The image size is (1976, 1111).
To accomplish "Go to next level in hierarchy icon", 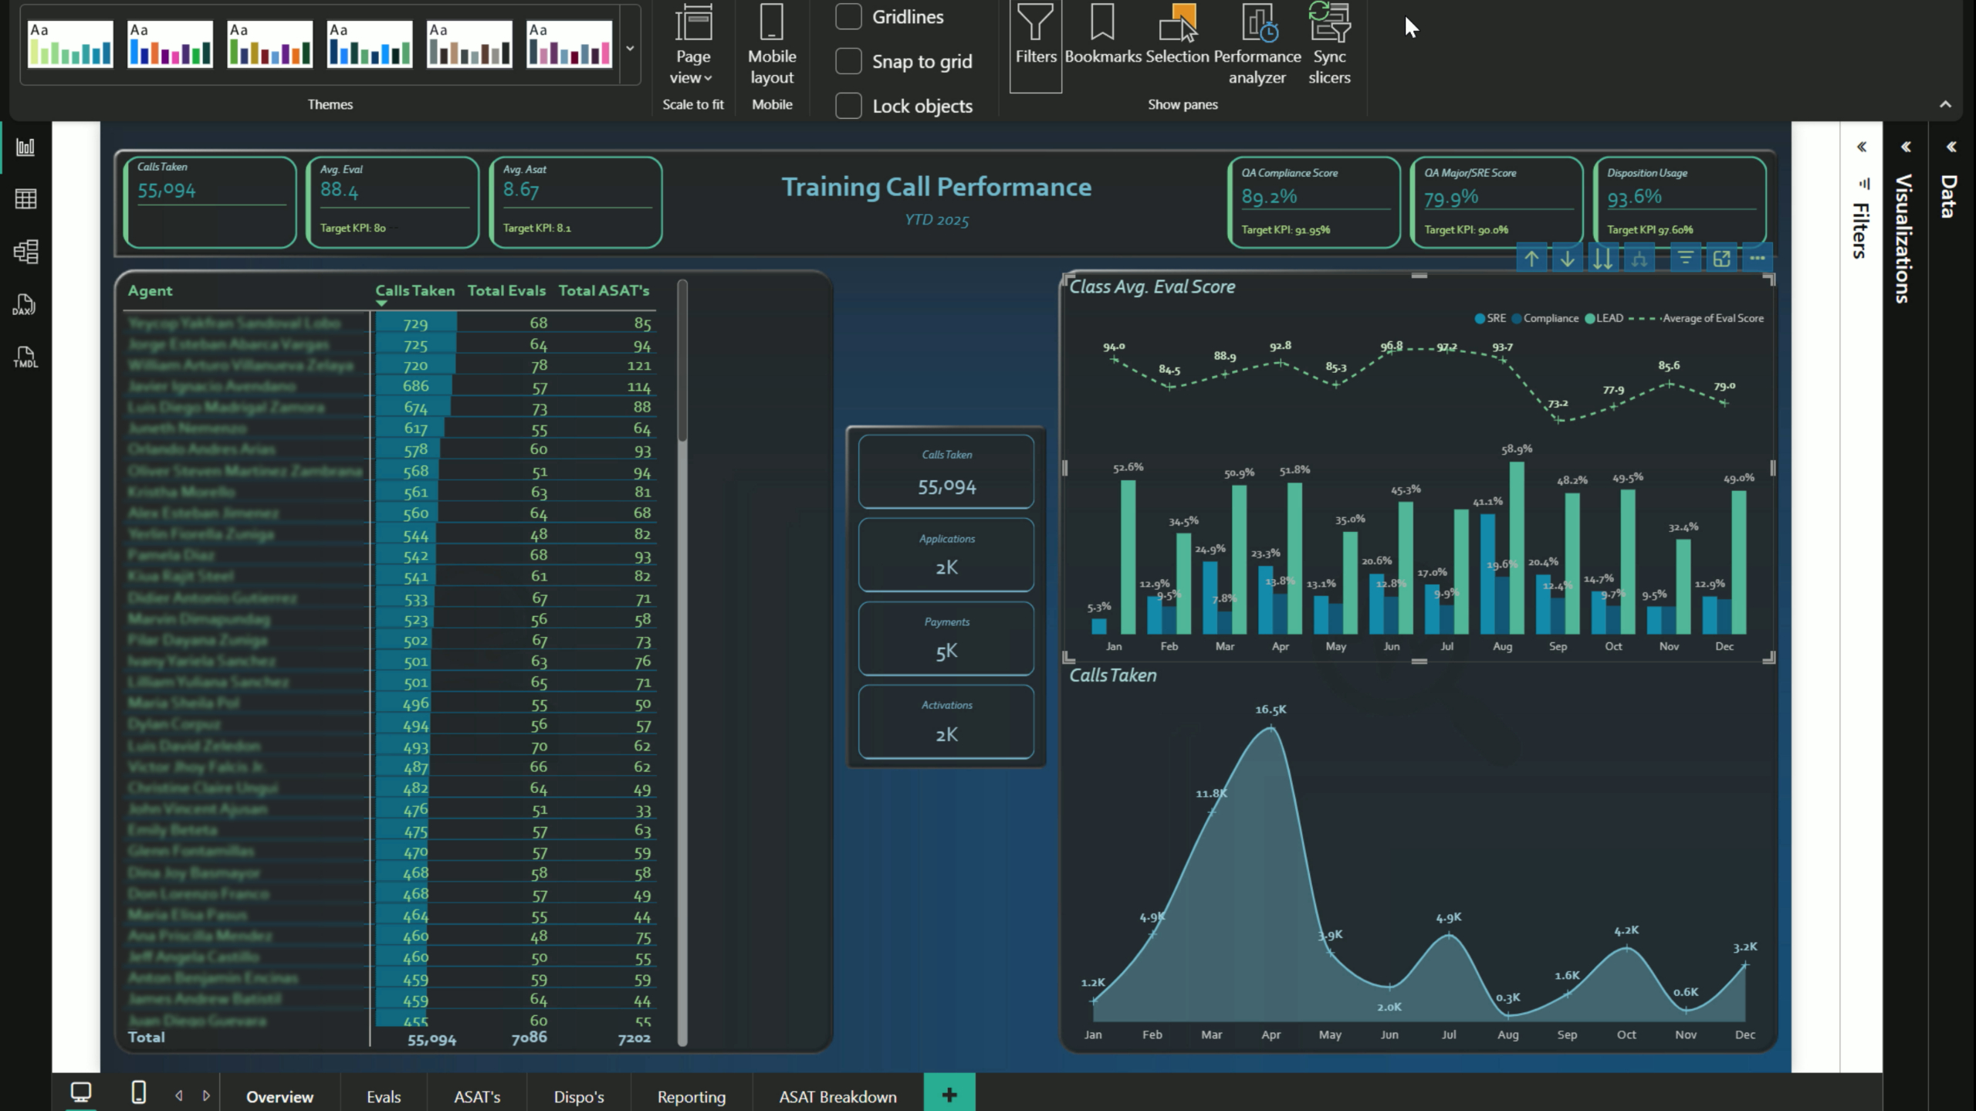I will [1602, 259].
